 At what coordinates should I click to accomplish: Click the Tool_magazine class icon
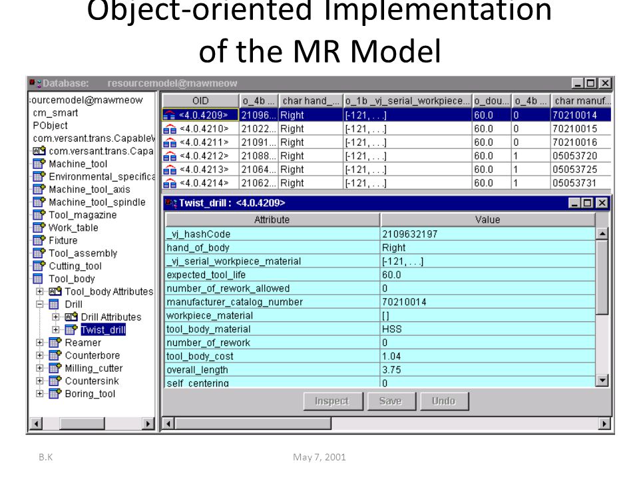point(39,215)
